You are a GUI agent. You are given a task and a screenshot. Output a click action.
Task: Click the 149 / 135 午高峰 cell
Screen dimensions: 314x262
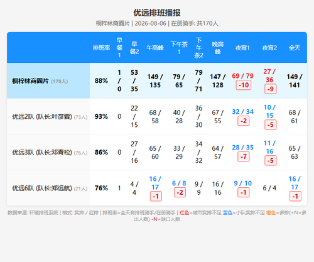(x=155, y=81)
